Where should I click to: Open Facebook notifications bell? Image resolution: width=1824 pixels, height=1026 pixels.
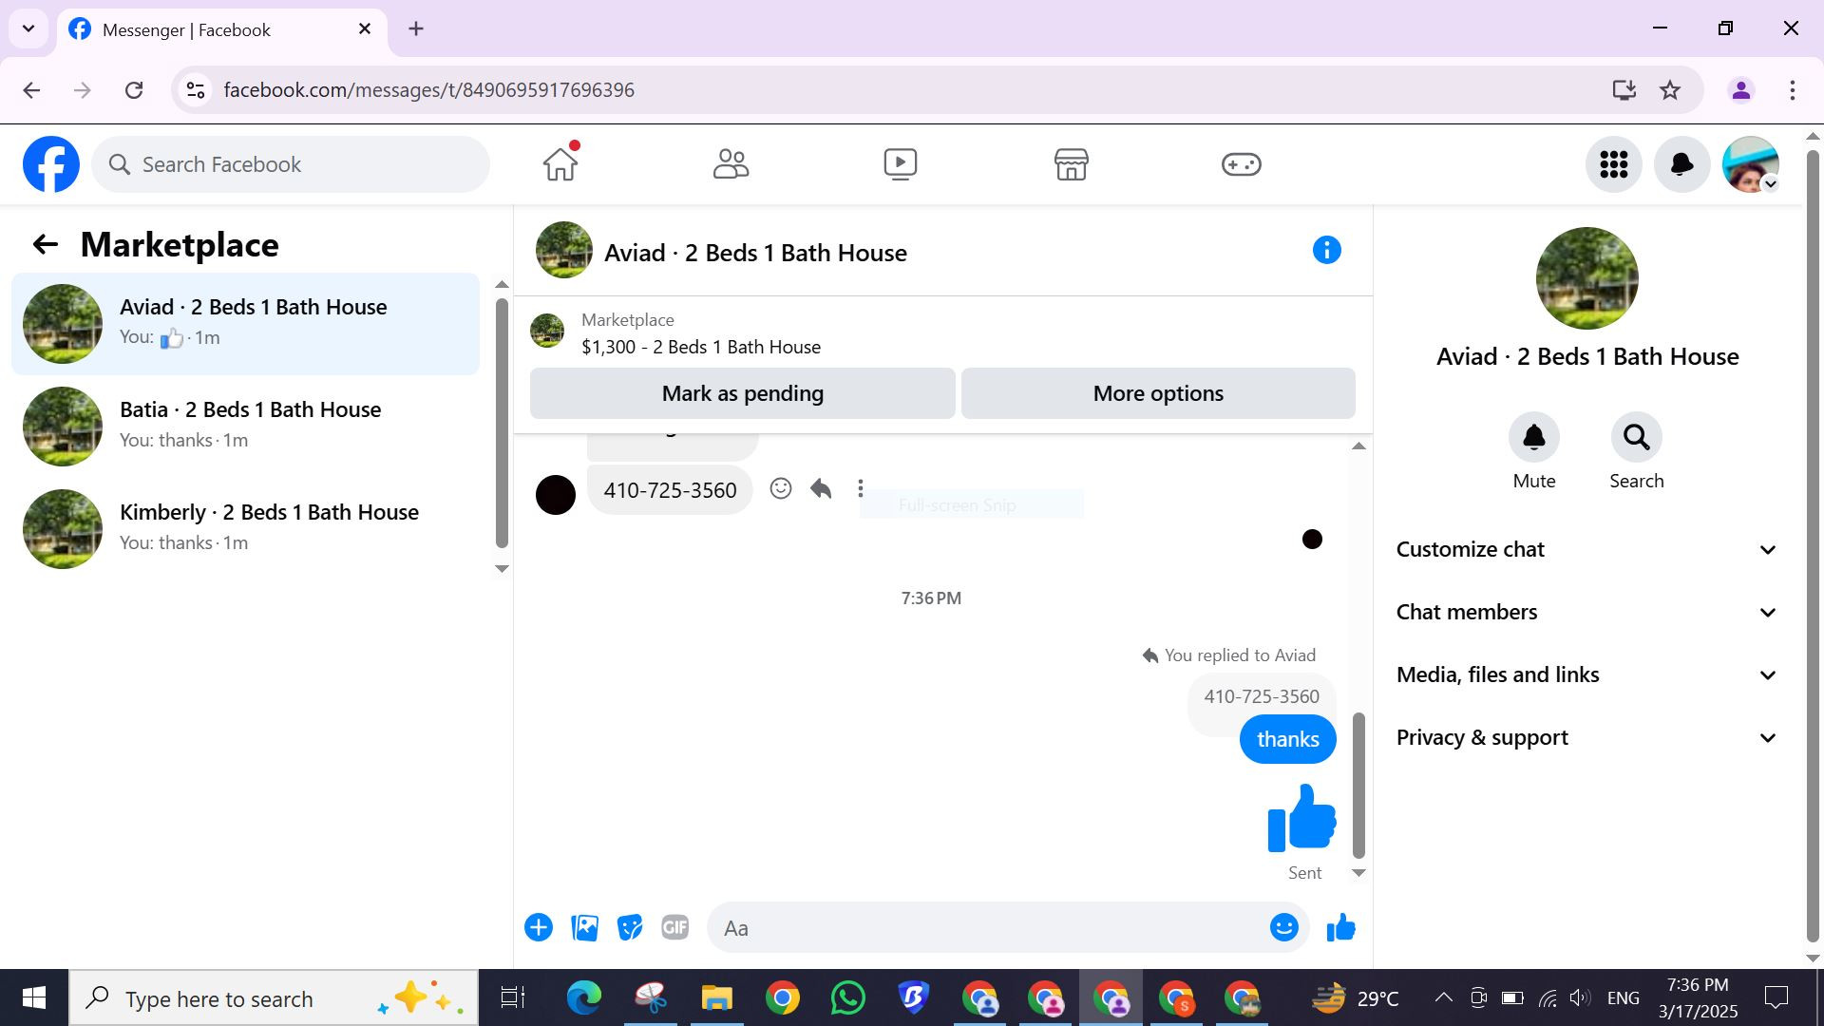coord(1681,164)
